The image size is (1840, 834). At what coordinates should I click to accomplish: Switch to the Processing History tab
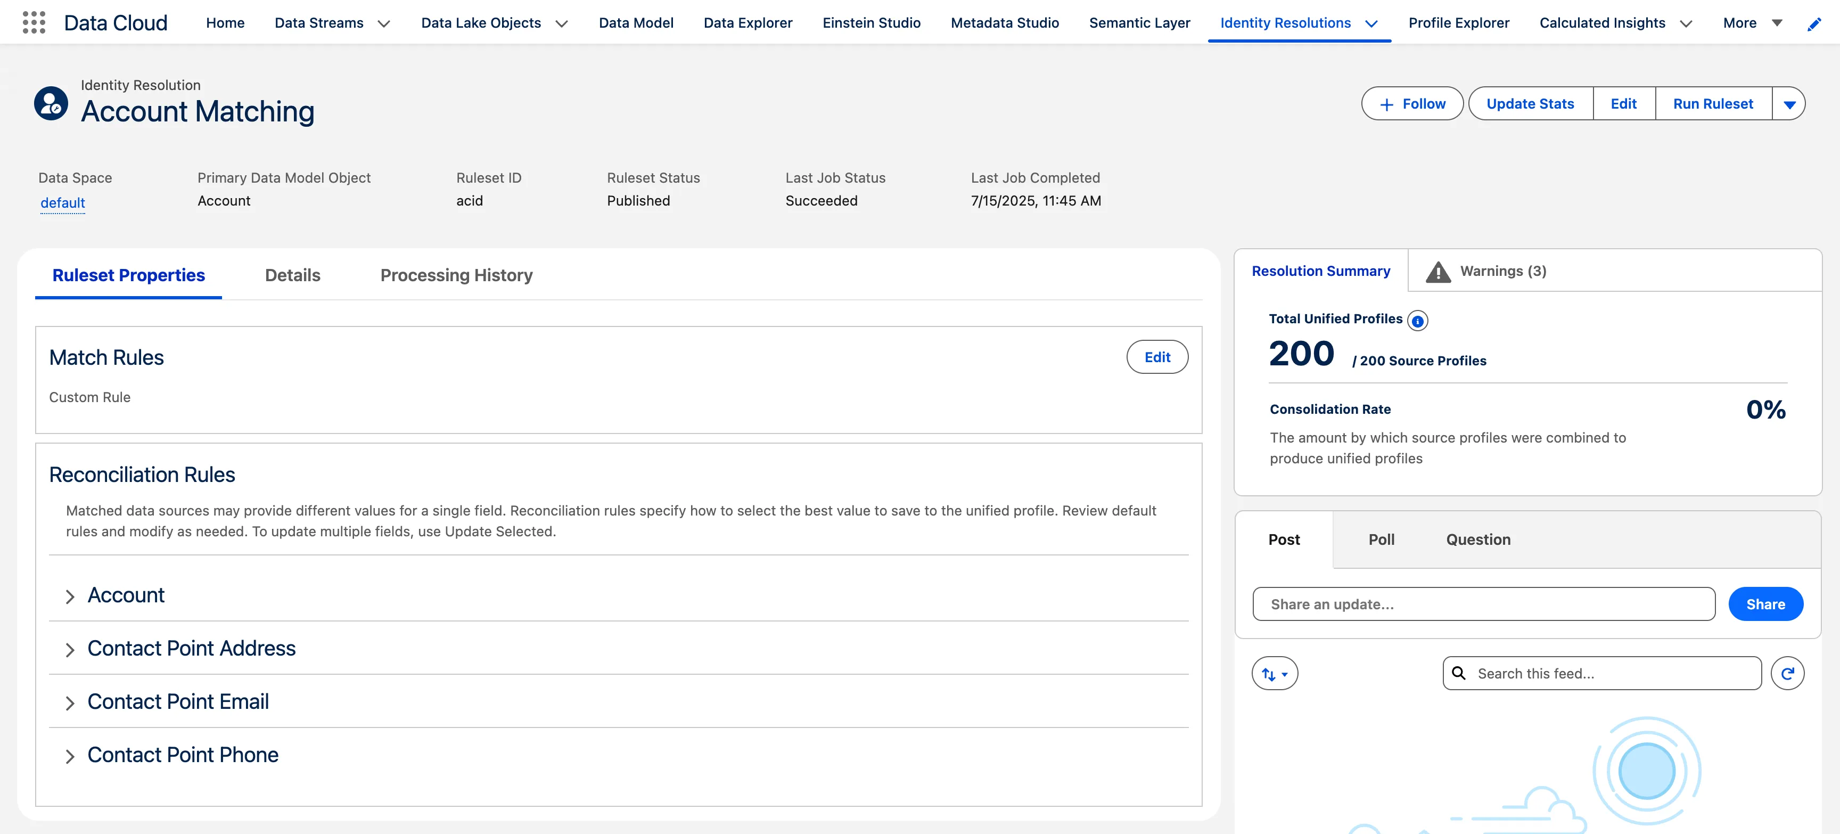pyautogui.click(x=456, y=275)
